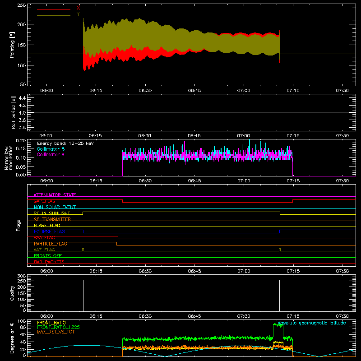Click the GAP_FLAG label
361x361 pixels.
click(44, 201)
